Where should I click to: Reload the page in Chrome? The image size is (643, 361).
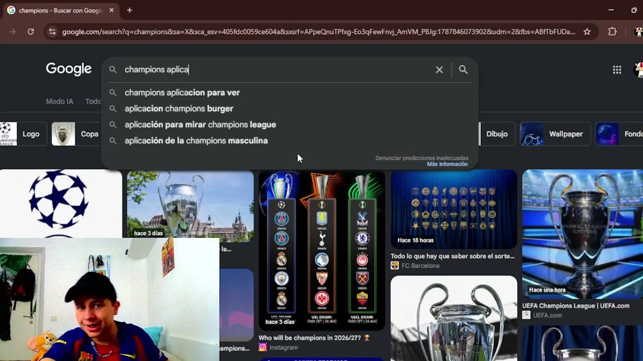point(31,32)
